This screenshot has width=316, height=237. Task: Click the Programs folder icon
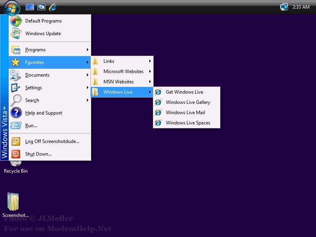click(16, 50)
